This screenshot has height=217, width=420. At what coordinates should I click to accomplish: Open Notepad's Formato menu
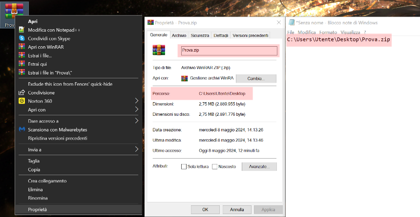click(328, 32)
